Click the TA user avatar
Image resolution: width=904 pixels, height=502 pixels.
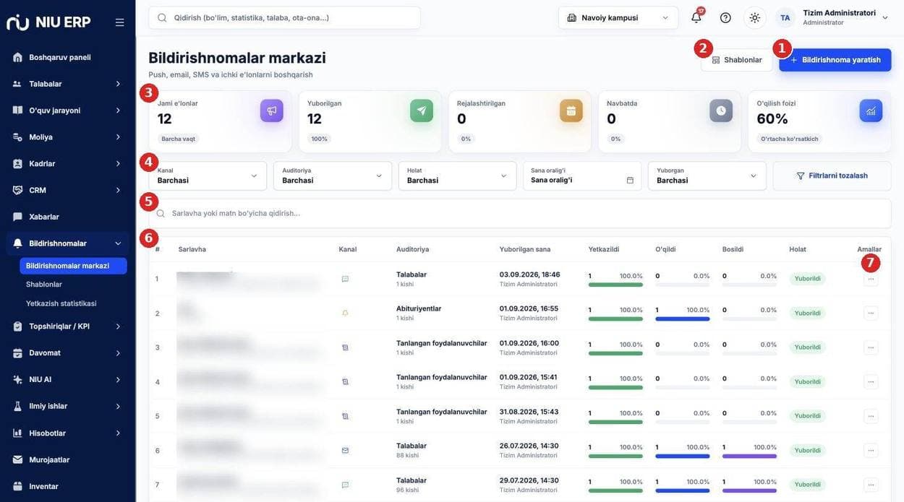coord(785,17)
